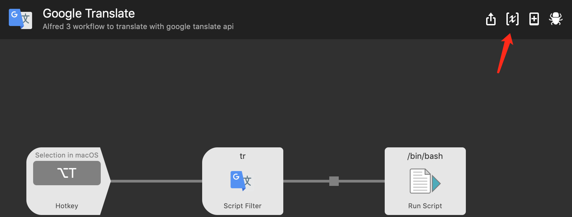
Task: Select the 'tr' keyword text on Script Filter
Action: click(x=242, y=156)
